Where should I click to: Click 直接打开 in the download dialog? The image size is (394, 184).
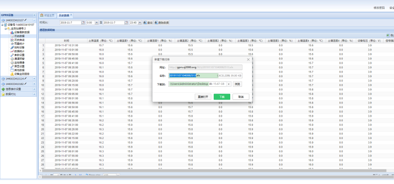click(202, 97)
